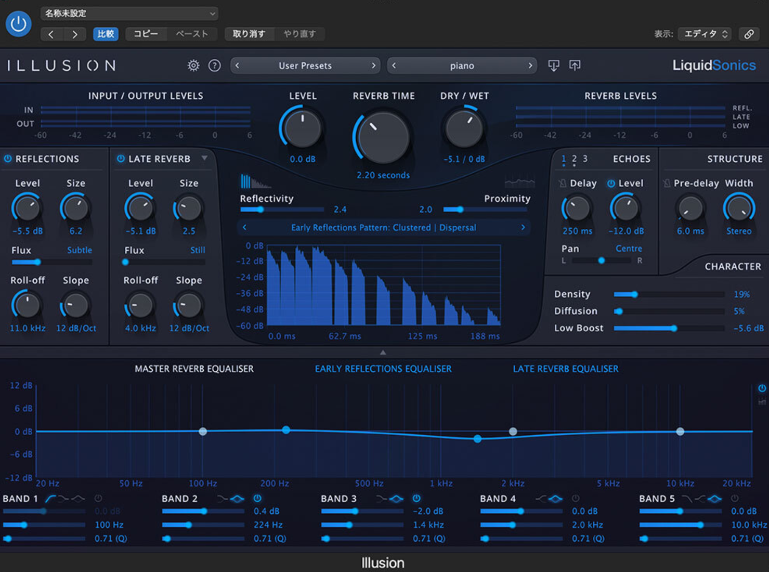Click the やり直す redo button
The width and height of the screenshot is (769, 572).
[299, 34]
